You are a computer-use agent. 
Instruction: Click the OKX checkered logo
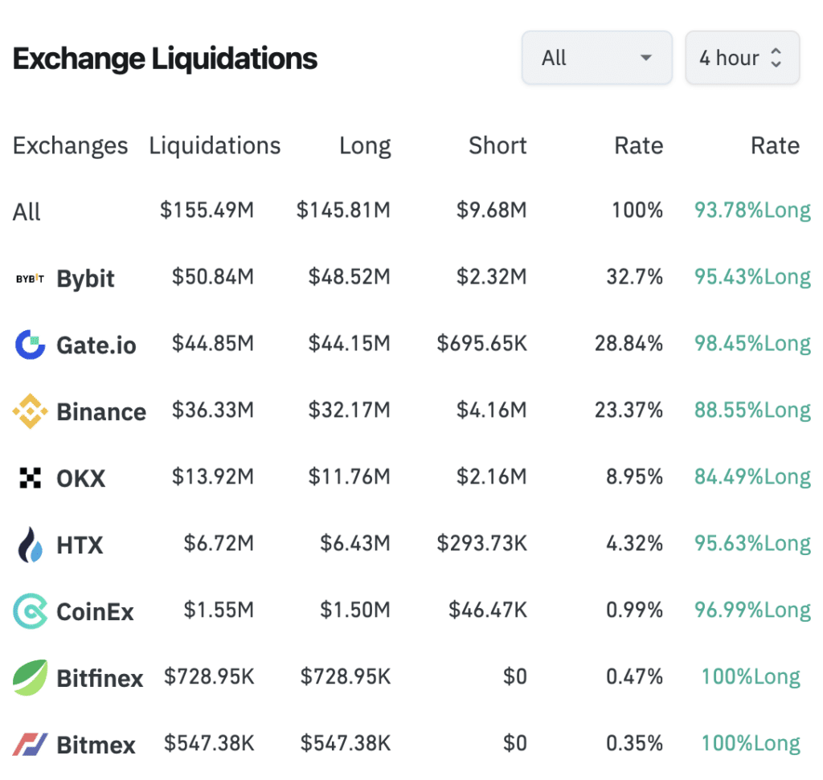point(31,479)
